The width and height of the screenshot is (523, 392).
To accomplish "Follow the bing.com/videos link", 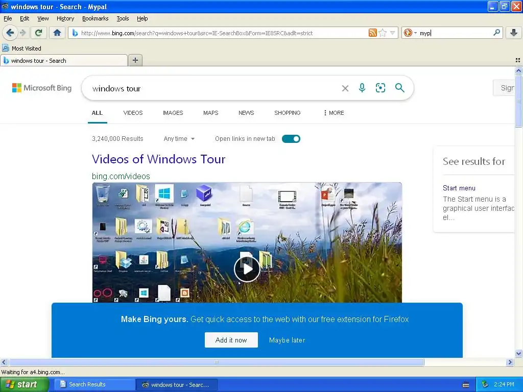I will 121,176.
